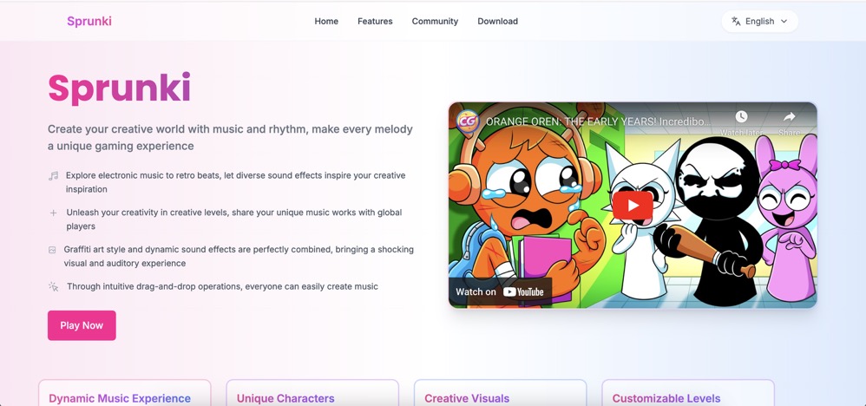
Task: Click the plus icon beside Unleash your creativity
Action: pos(53,213)
